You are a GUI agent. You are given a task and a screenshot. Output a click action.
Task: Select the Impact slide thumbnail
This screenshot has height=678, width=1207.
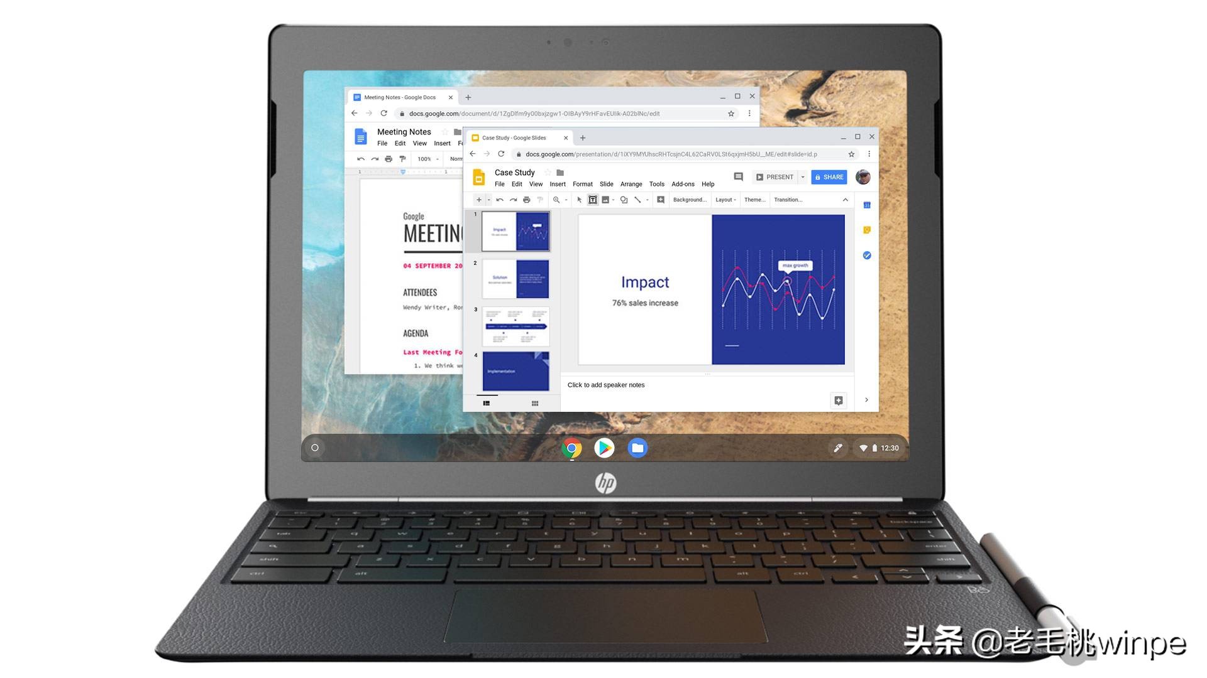(x=515, y=231)
